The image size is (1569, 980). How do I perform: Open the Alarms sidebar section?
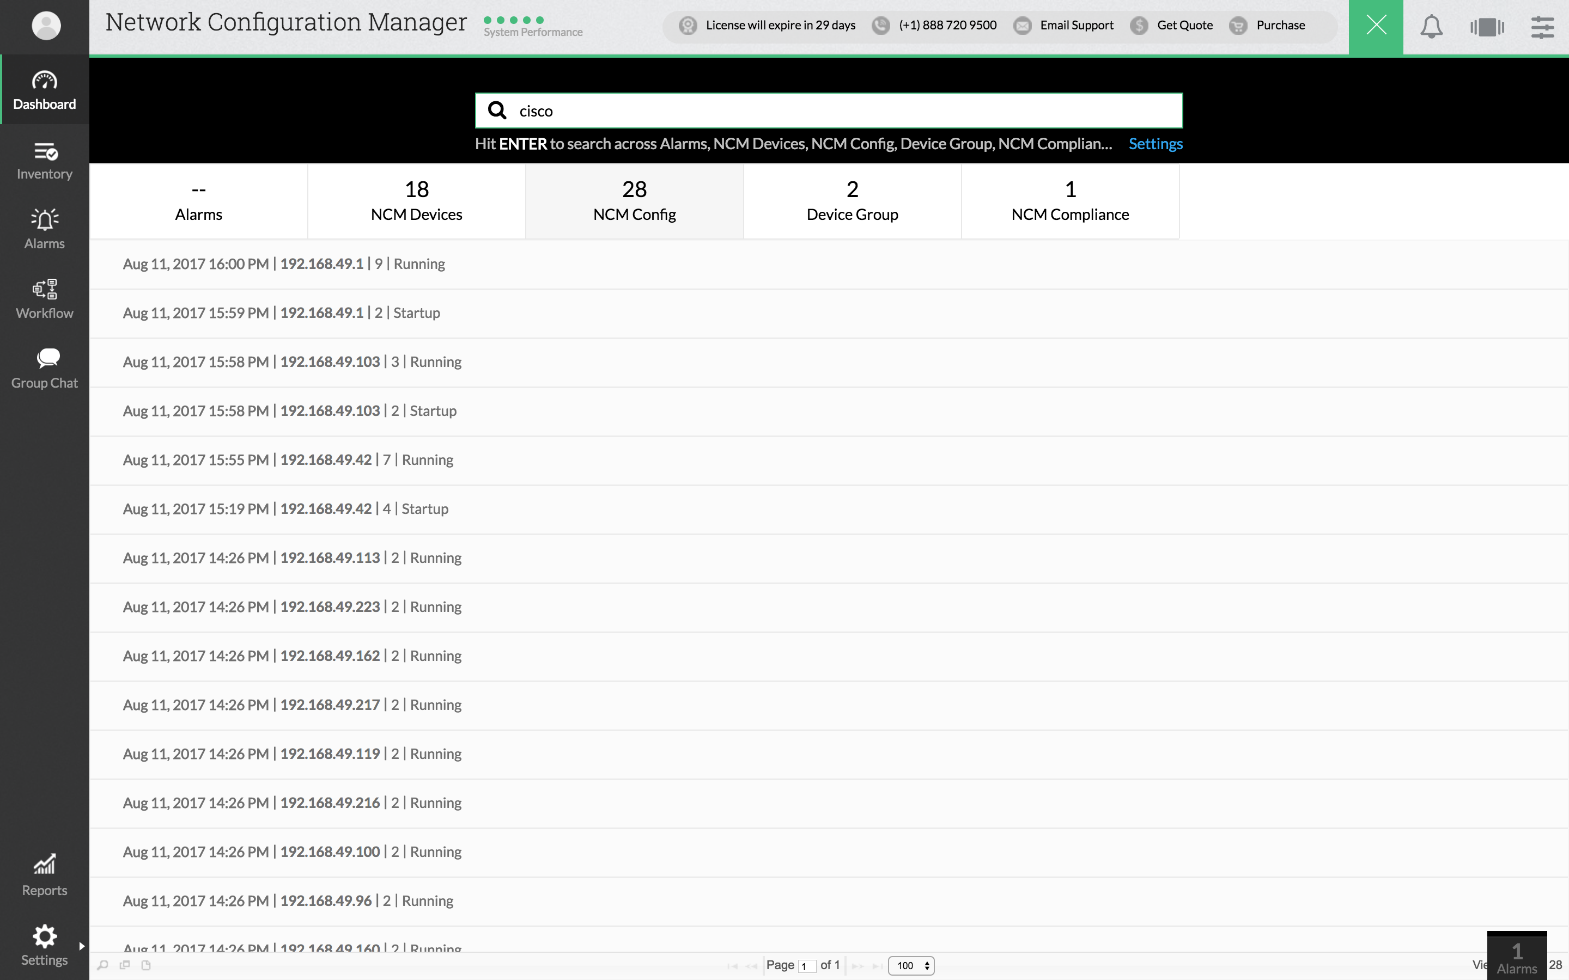(x=44, y=230)
